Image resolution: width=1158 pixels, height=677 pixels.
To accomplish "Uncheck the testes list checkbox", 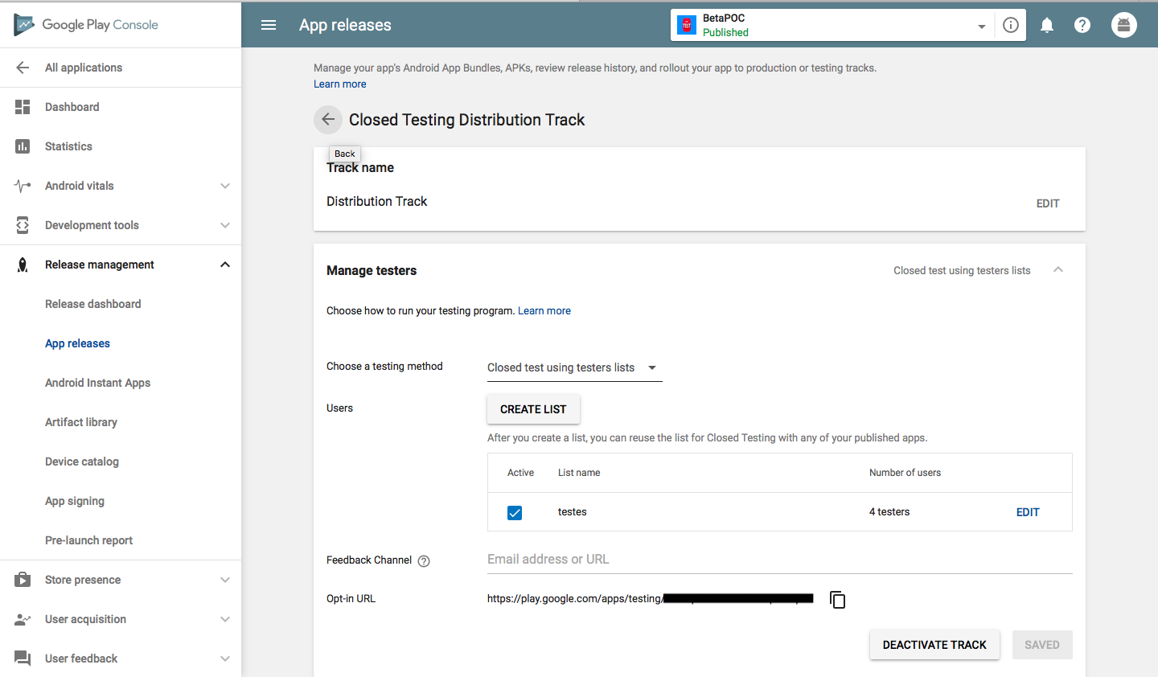I will pos(515,513).
